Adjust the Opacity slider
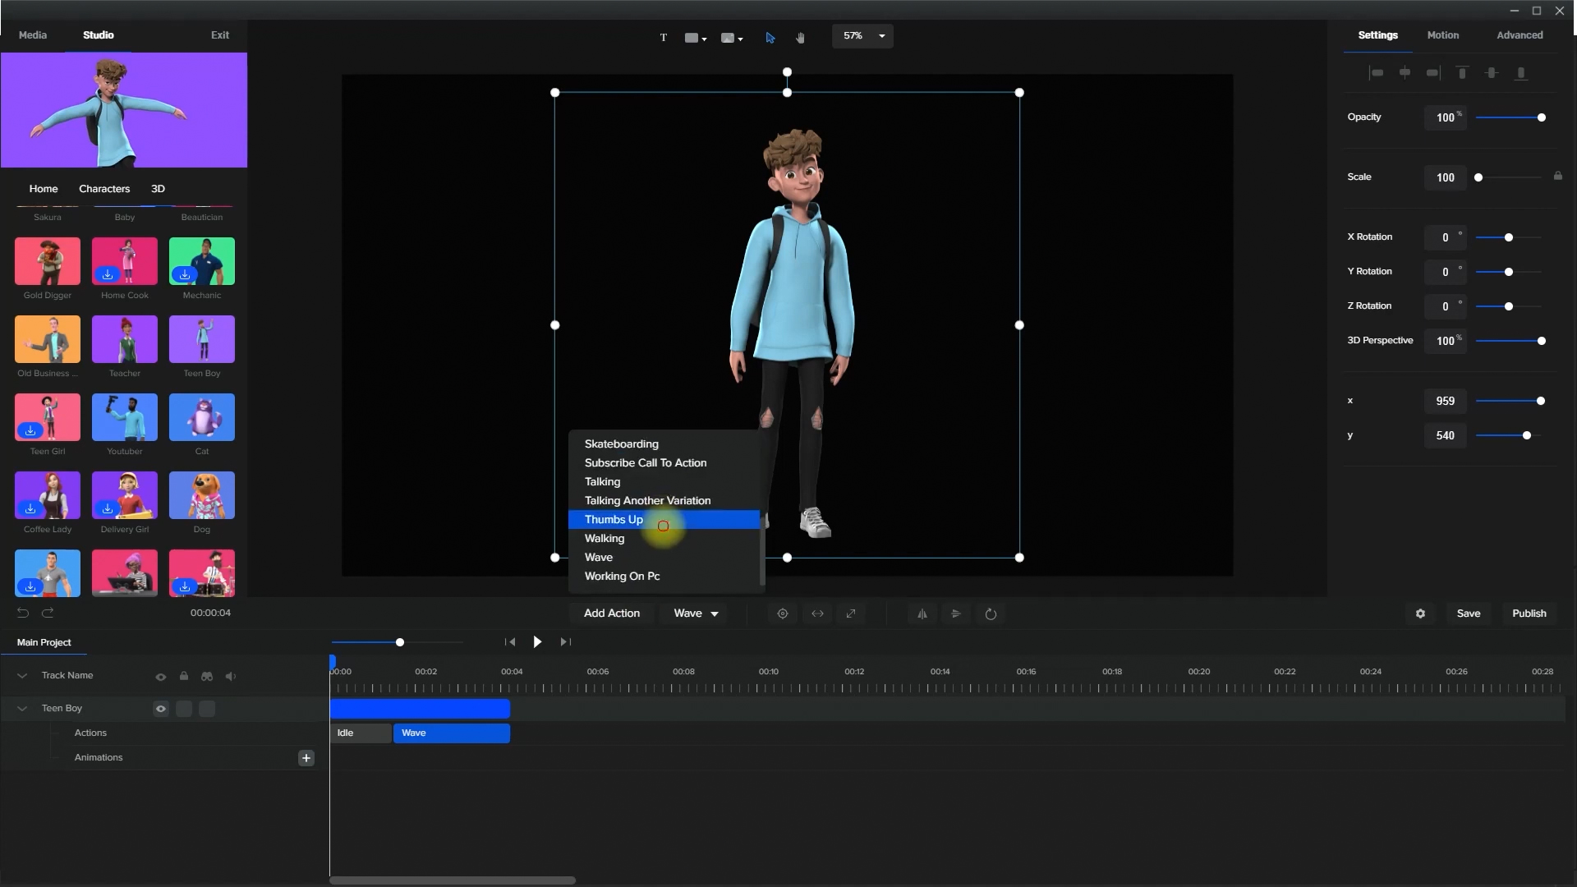1577x887 pixels. coord(1509,117)
